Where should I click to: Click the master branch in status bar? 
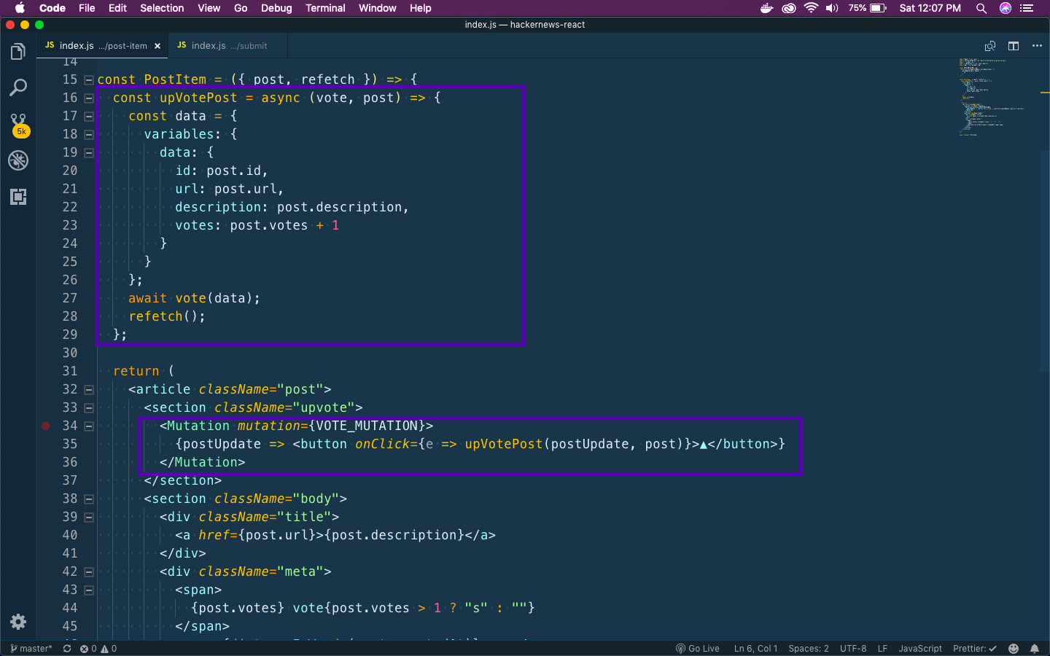click(31, 649)
